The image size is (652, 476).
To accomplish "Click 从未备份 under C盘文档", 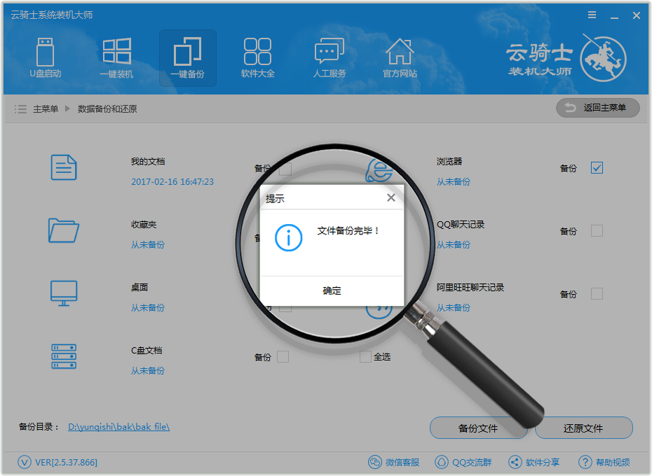I will pos(148,370).
